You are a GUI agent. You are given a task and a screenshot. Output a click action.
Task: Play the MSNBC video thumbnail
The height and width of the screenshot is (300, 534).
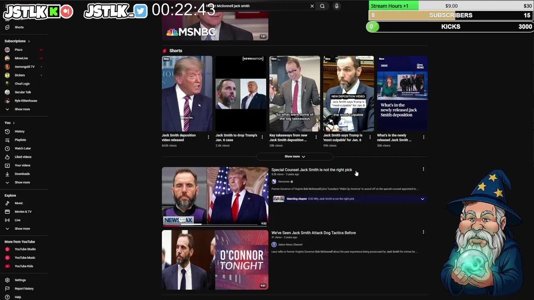point(215,26)
